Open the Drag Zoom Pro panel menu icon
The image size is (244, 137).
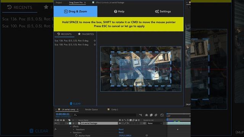(85, 3)
